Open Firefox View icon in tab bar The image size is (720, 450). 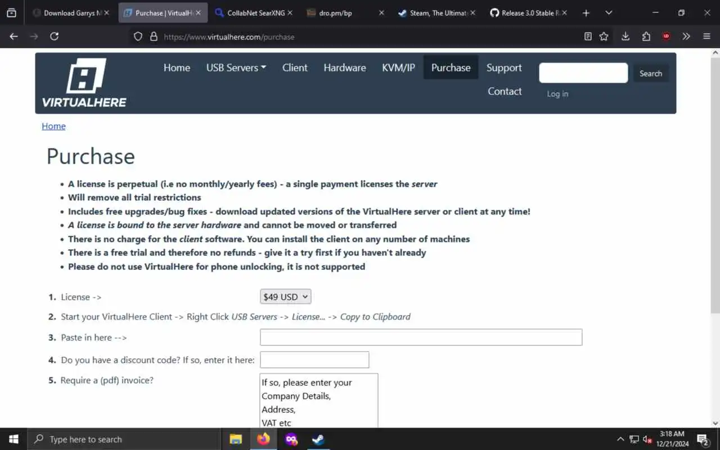point(11,12)
